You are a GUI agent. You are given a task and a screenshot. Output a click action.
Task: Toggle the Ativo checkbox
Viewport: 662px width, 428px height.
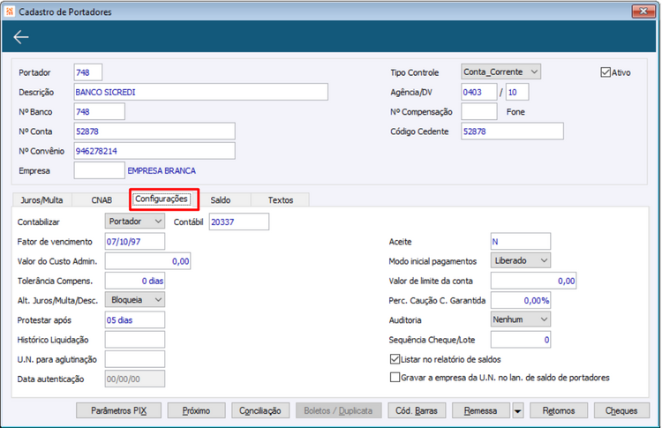point(606,72)
